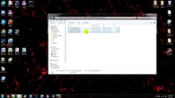Click the Chrome icon on the taskbar
Screen dimensions: 175x98
click(8, 96)
